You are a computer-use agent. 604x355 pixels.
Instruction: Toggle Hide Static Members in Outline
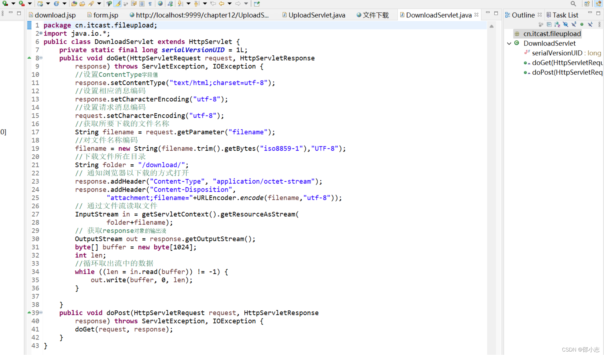(574, 25)
